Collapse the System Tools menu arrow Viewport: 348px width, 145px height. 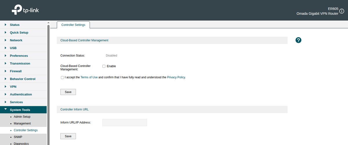click(6, 110)
